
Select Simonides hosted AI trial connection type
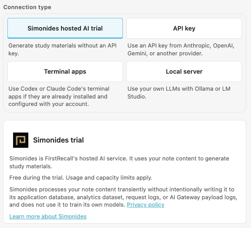click(65, 28)
